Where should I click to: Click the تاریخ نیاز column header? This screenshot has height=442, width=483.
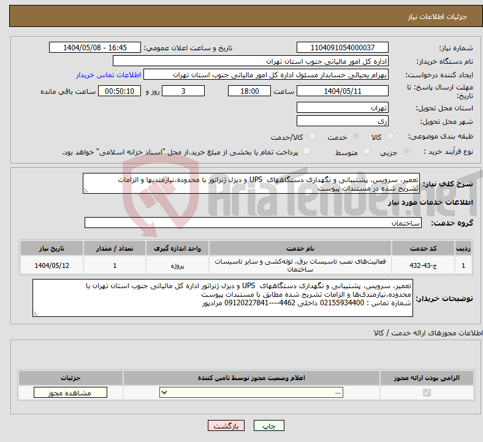[x=51, y=248]
